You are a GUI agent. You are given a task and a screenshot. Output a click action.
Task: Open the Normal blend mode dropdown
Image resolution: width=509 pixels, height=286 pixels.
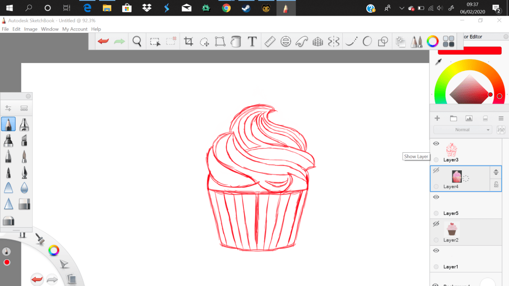462,130
